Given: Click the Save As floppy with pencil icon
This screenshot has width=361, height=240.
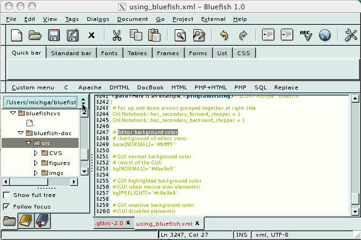Looking at the screenshot, I should tap(72, 35).
